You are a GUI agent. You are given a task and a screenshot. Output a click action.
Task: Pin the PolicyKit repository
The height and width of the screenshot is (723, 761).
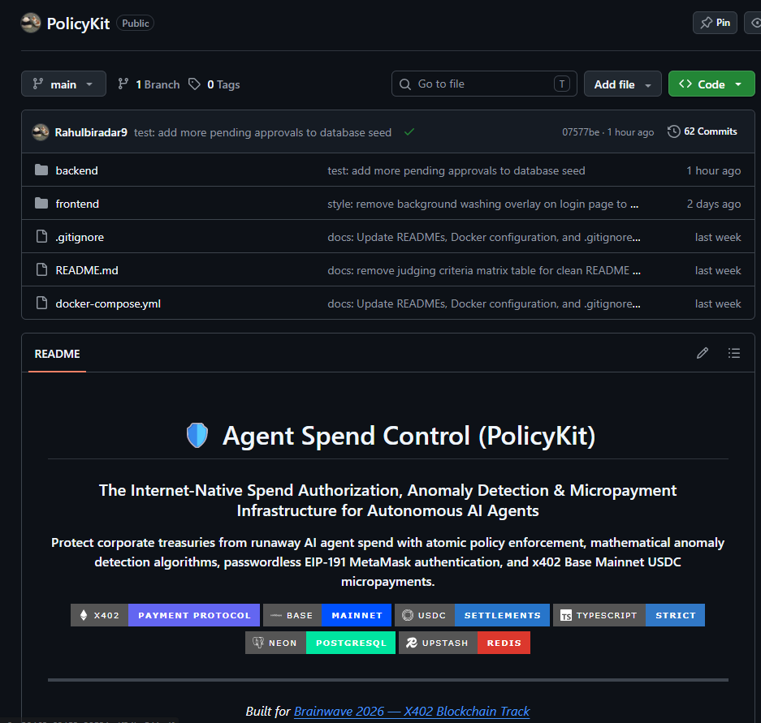point(715,23)
